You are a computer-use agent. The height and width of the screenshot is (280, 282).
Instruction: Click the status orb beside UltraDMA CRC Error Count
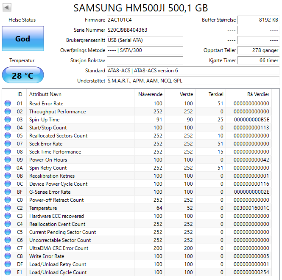click(x=8, y=248)
